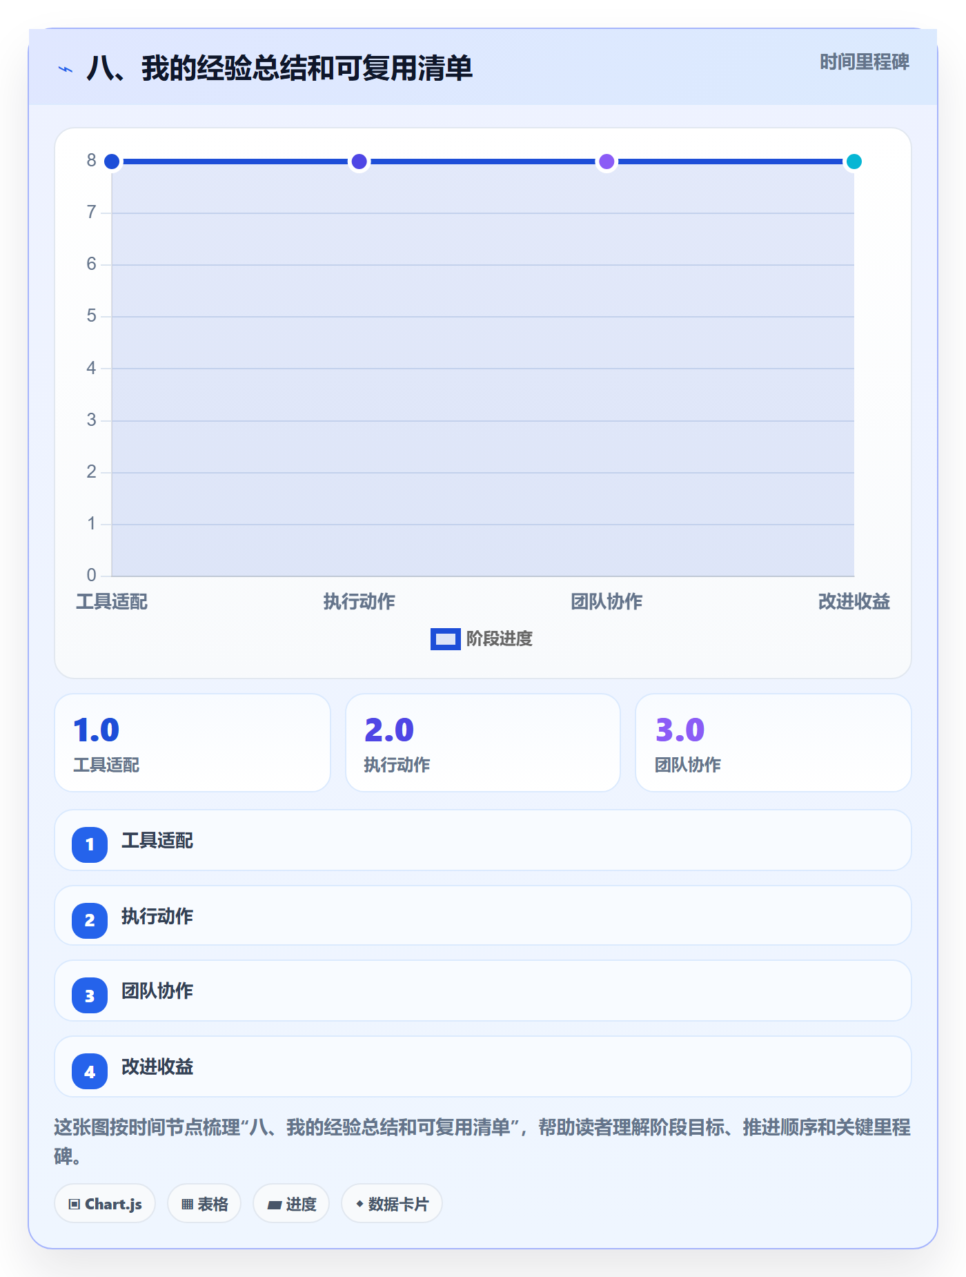966x1277 pixels.
Task: Click the section title 八、我的经验总结和可复用清单
Action: tap(279, 68)
